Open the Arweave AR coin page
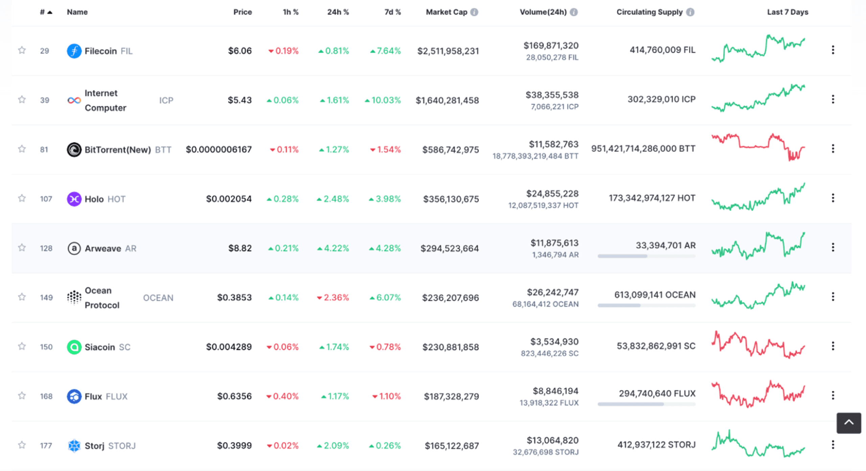Screen dimensions: 866x471 pyautogui.click(x=110, y=248)
